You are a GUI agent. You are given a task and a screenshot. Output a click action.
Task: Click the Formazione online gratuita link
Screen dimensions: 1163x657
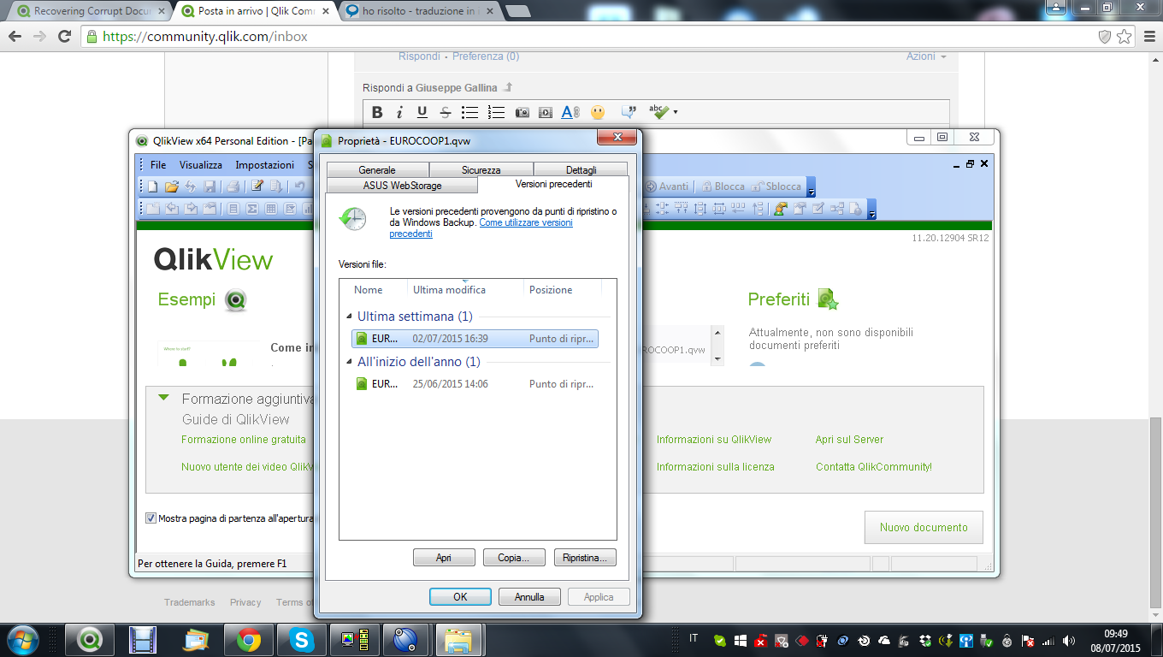tap(244, 440)
